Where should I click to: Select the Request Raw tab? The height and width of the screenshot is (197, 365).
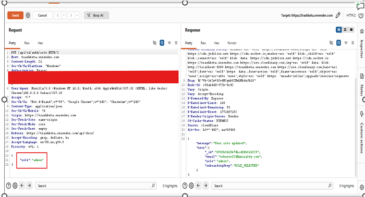(27, 43)
